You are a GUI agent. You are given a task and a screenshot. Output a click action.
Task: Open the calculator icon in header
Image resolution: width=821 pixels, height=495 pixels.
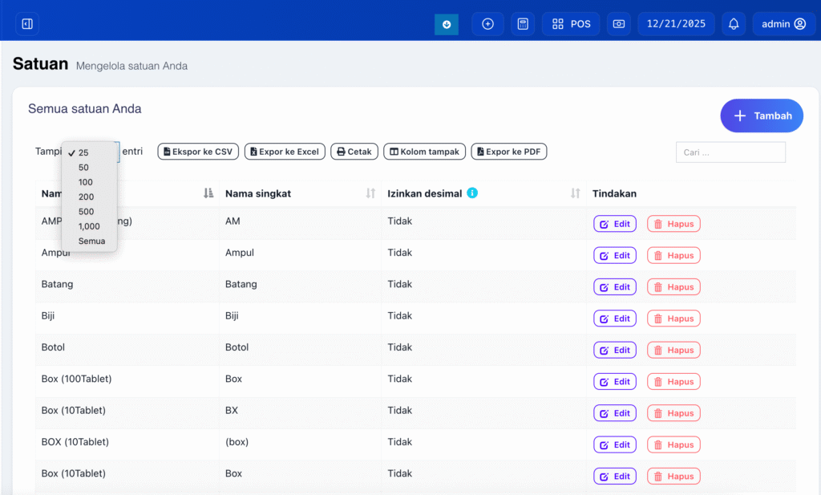(x=523, y=24)
